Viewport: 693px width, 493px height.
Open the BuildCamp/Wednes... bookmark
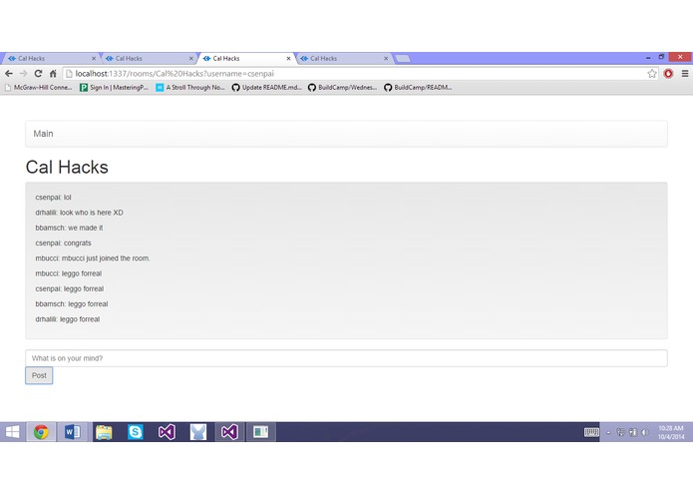coord(343,88)
